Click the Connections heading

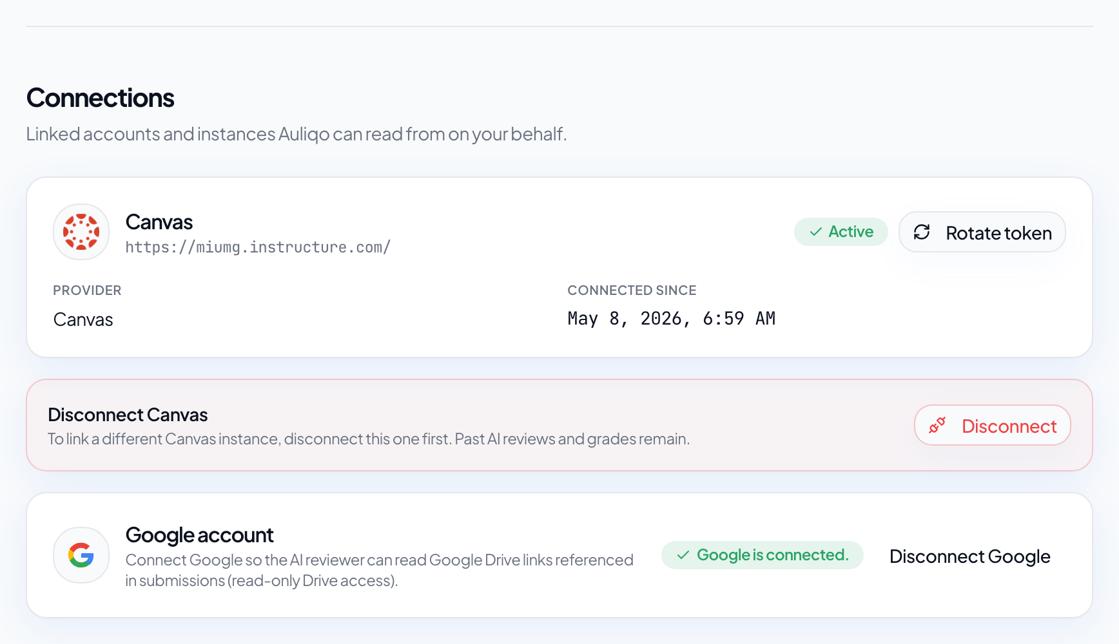coord(100,98)
